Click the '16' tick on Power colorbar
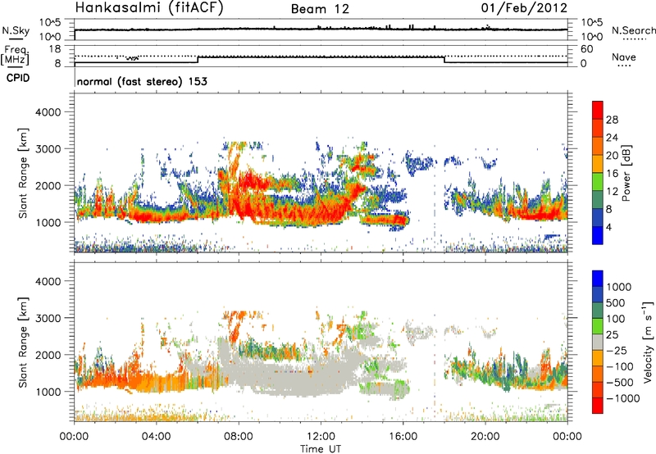Viewport: 656px width, 454px height. pos(612,174)
